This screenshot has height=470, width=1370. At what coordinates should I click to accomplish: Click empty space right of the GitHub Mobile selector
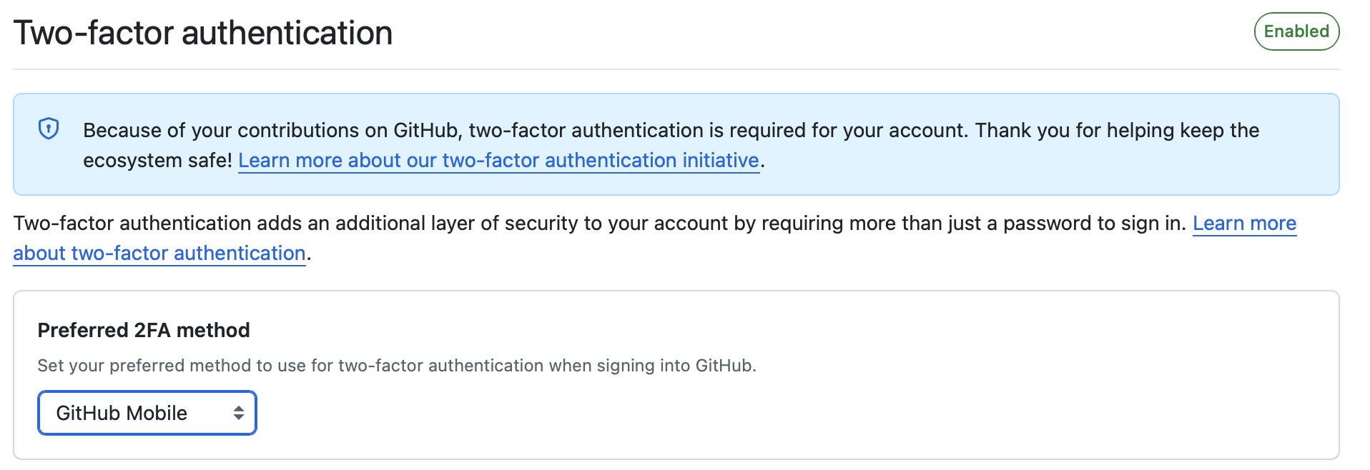pyautogui.click(x=715, y=413)
